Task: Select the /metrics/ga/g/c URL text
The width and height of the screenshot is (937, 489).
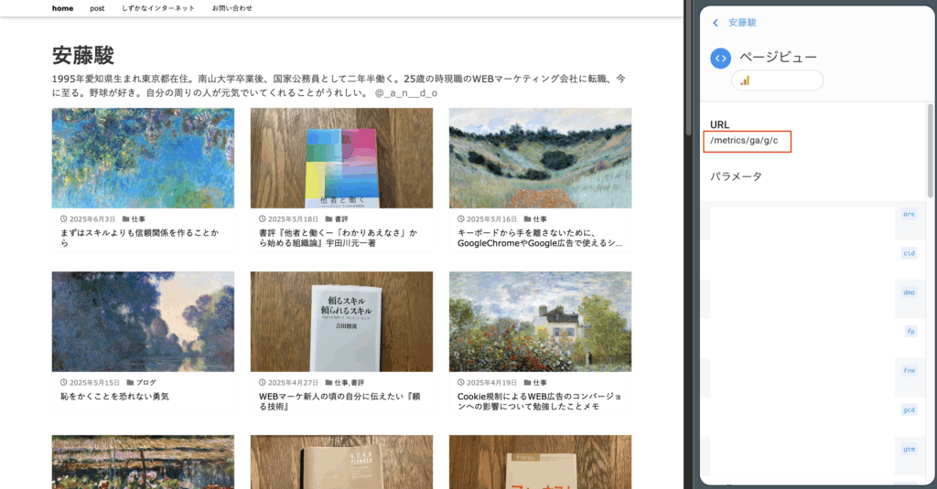Action: (744, 141)
